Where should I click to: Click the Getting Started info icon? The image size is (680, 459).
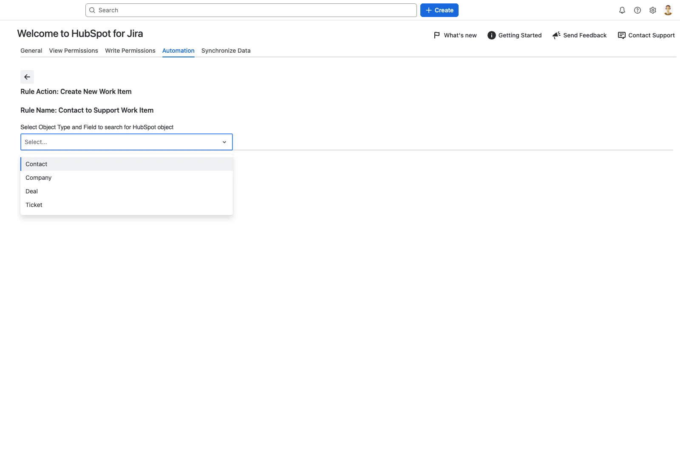pyautogui.click(x=491, y=35)
